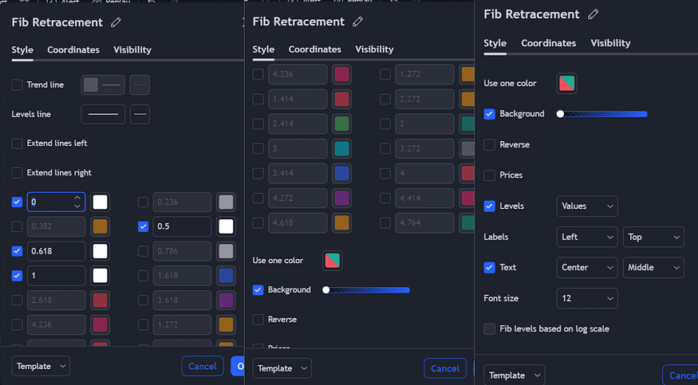Select Style tab in left panel
698x385 pixels.
tap(22, 49)
